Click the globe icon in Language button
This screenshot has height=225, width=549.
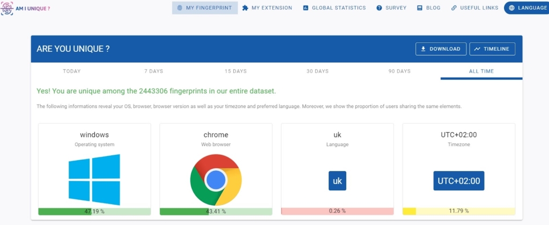(511, 8)
